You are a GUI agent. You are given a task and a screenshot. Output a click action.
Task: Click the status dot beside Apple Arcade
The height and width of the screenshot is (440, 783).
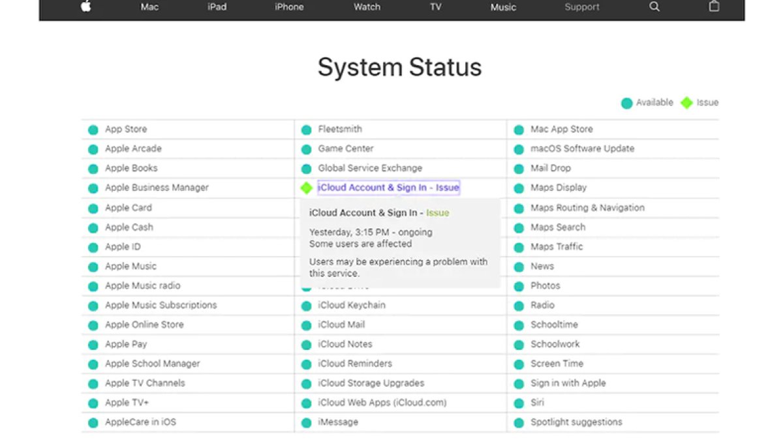coord(93,149)
